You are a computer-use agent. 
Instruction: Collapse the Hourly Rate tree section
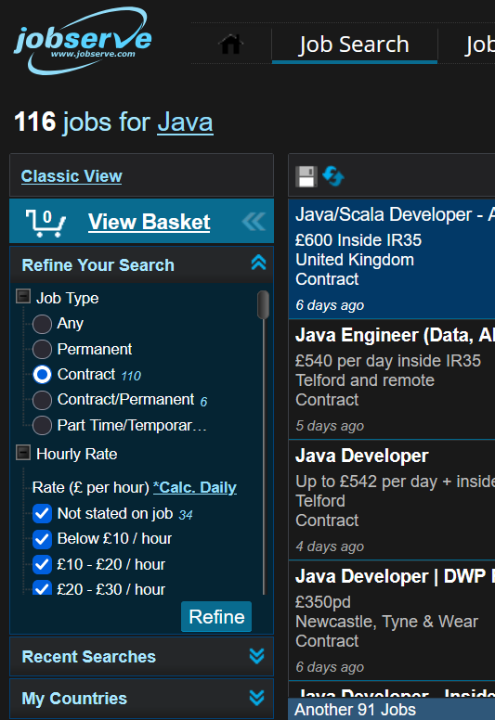[x=23, y=452]
